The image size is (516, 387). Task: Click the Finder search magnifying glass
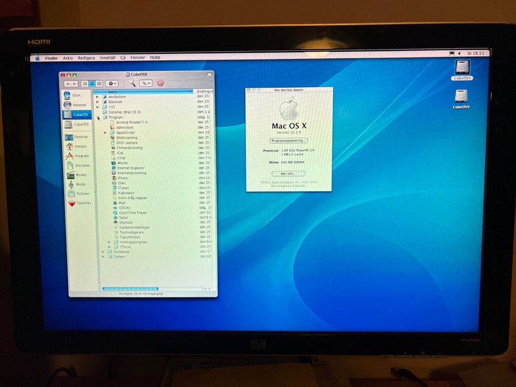pos(132,83)
